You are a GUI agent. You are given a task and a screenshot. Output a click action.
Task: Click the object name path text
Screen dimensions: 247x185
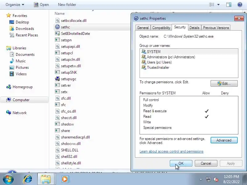[189, 36]
